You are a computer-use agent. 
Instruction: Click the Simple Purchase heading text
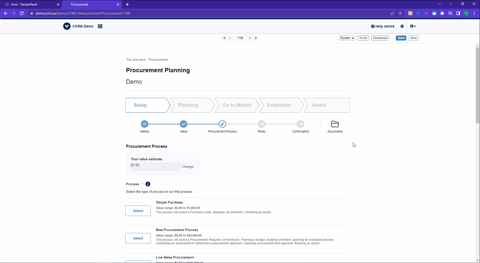[169, 202]
